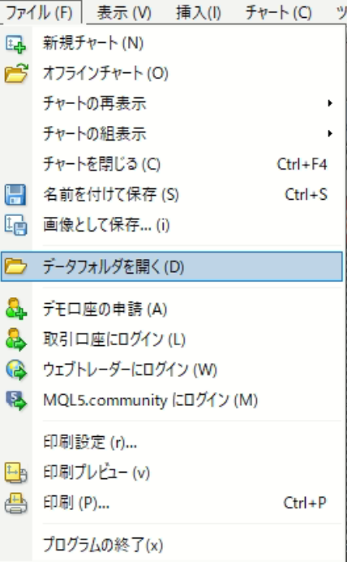Select 画像として保存... (i)

pyautogui.click(x=106, y=225)
